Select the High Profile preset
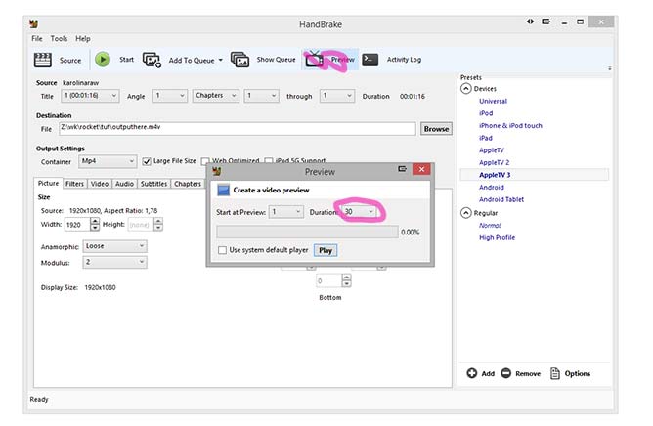This screenshot has height=426, width=653. 497,237
